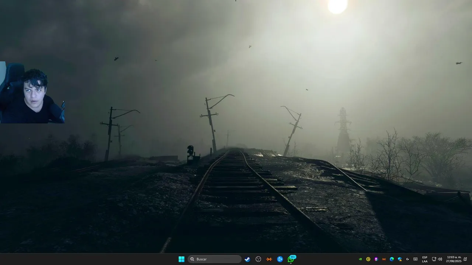Click the NVIDIA tray icon
Screen dimensions: 472x265
pos(360,259)
